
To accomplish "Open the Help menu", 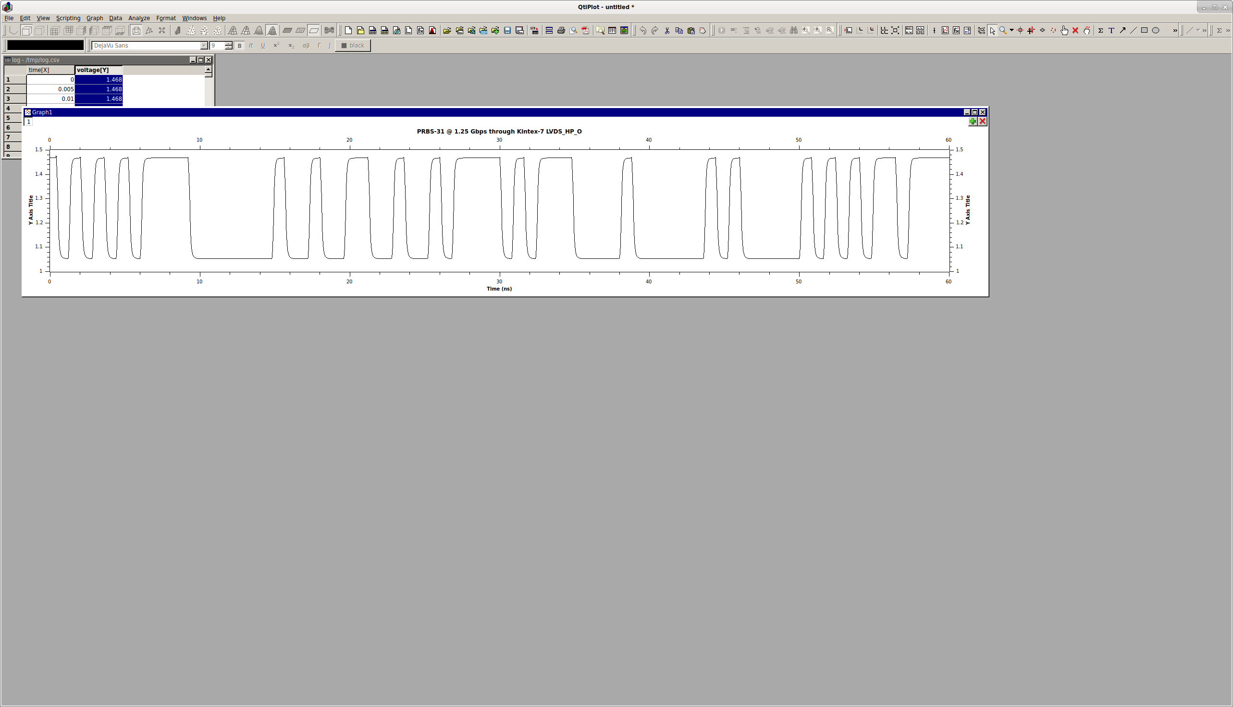I will click(219, 18).
